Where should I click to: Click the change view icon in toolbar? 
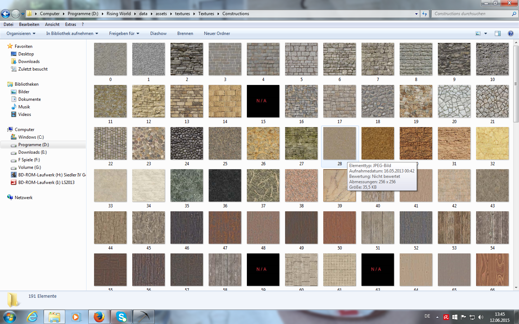coord(478,33)
